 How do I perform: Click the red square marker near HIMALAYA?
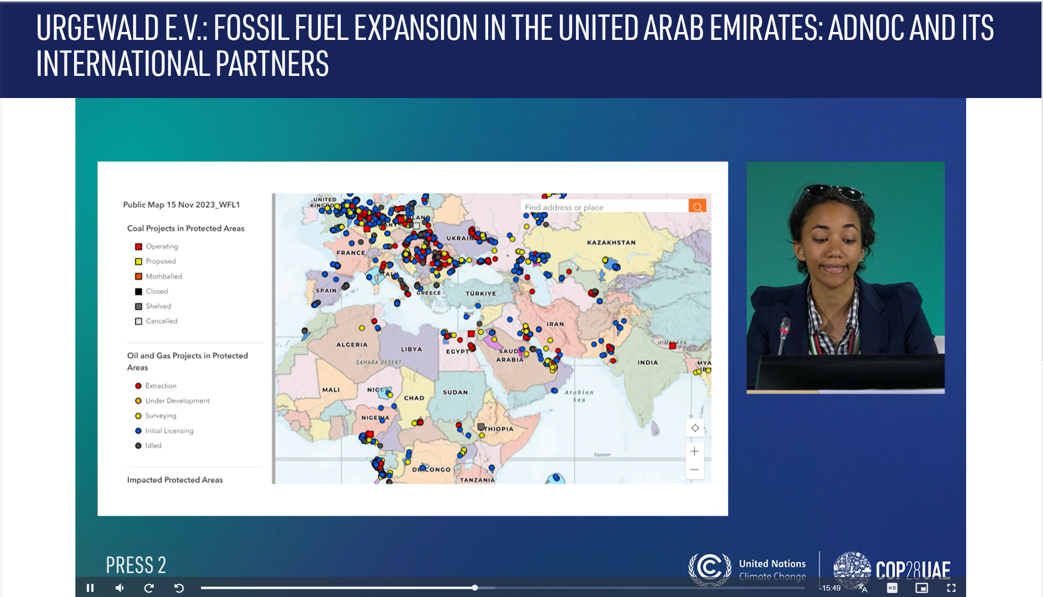673,346
